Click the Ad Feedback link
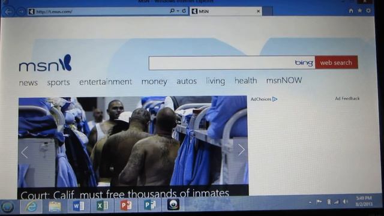 tap(347, 98)
